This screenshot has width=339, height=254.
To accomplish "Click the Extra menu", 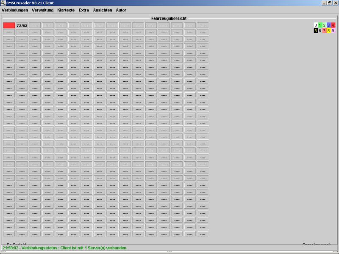I will [x=84, y=10].
